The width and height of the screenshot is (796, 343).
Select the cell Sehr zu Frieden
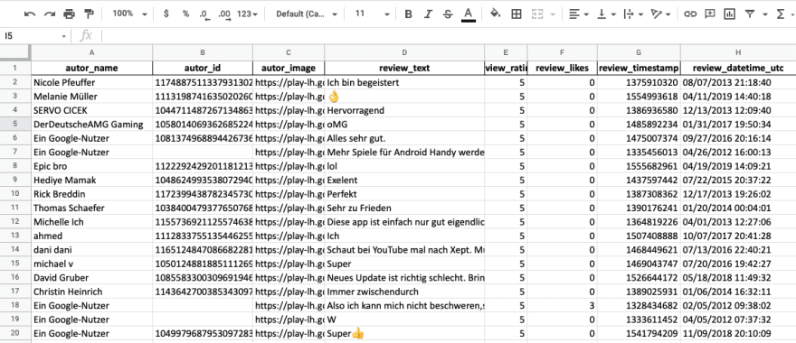pos(404,208)
